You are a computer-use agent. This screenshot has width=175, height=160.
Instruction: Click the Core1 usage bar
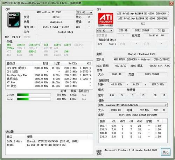pos(34,99)
